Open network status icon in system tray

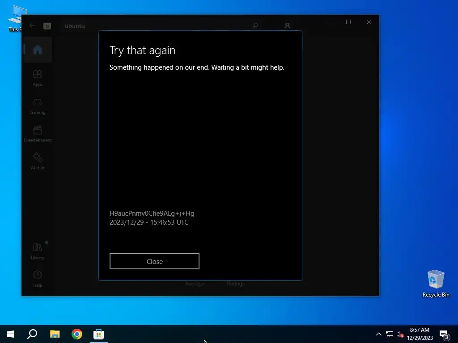(390, 334)
